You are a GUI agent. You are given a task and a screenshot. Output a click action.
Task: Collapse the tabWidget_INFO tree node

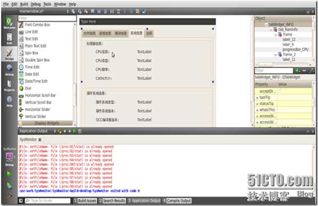point(266,24)
